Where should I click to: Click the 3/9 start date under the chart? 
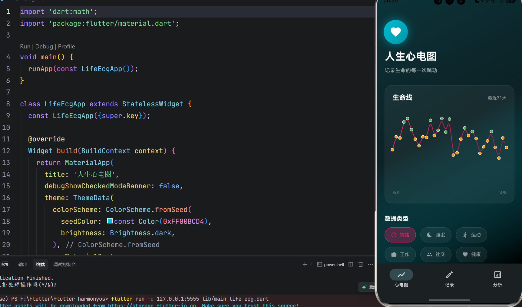coord(395,193)
